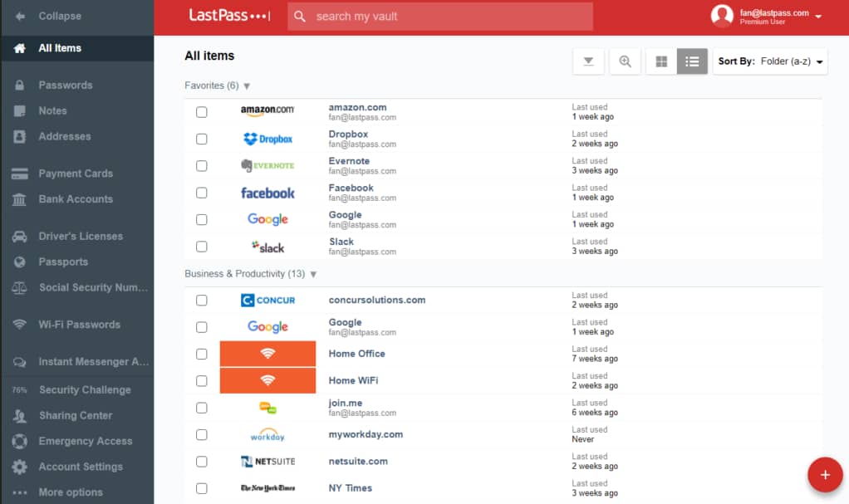
Task: Open the Wi-Fi Passwords section
Action: pyautogui.click(x=77, y=324)
